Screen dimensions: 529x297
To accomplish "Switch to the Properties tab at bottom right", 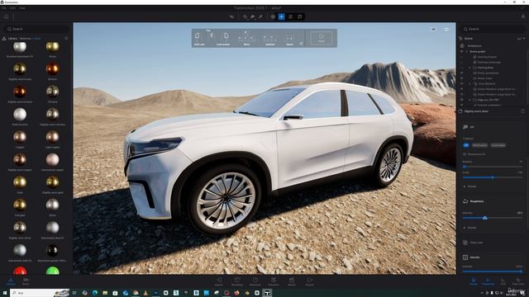I will (x=488, y=281).
